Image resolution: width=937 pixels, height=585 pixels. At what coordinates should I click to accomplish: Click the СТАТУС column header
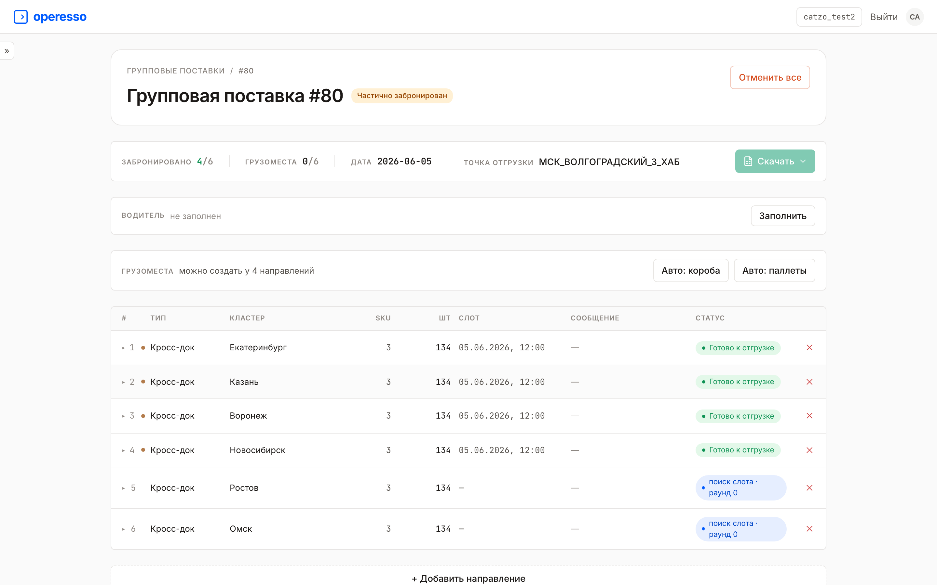point(710,318)
